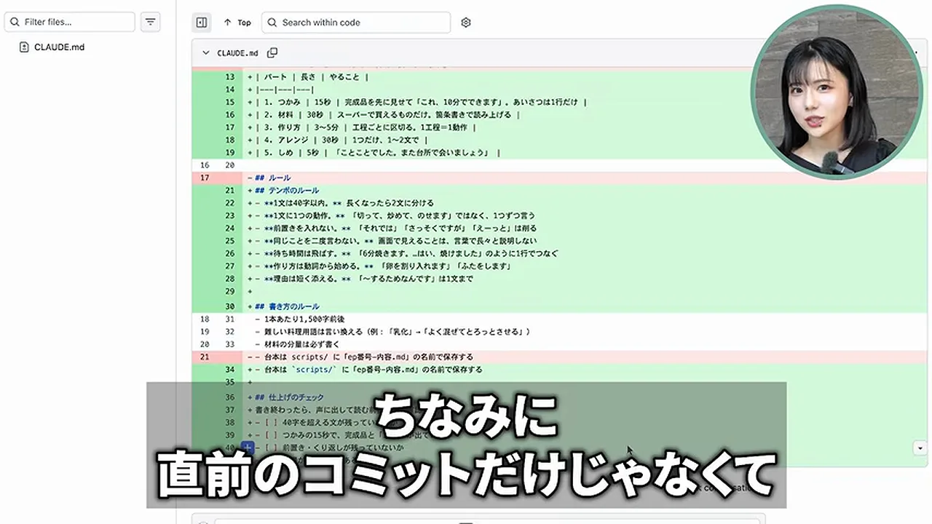Click the added line starting '2. 材料 | 30秒'
Image resolution: width=932 pixels, height=524 pixels.
click(x=386, y=115)
